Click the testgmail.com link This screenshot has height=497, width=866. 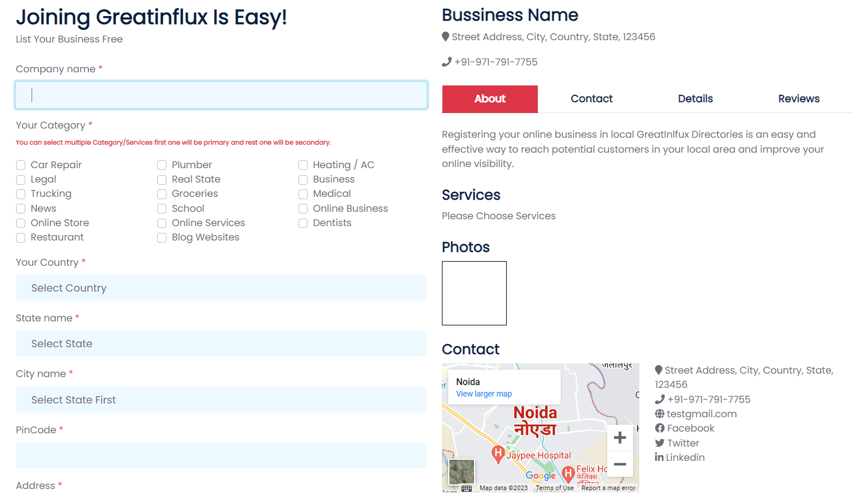click(701, 414)
